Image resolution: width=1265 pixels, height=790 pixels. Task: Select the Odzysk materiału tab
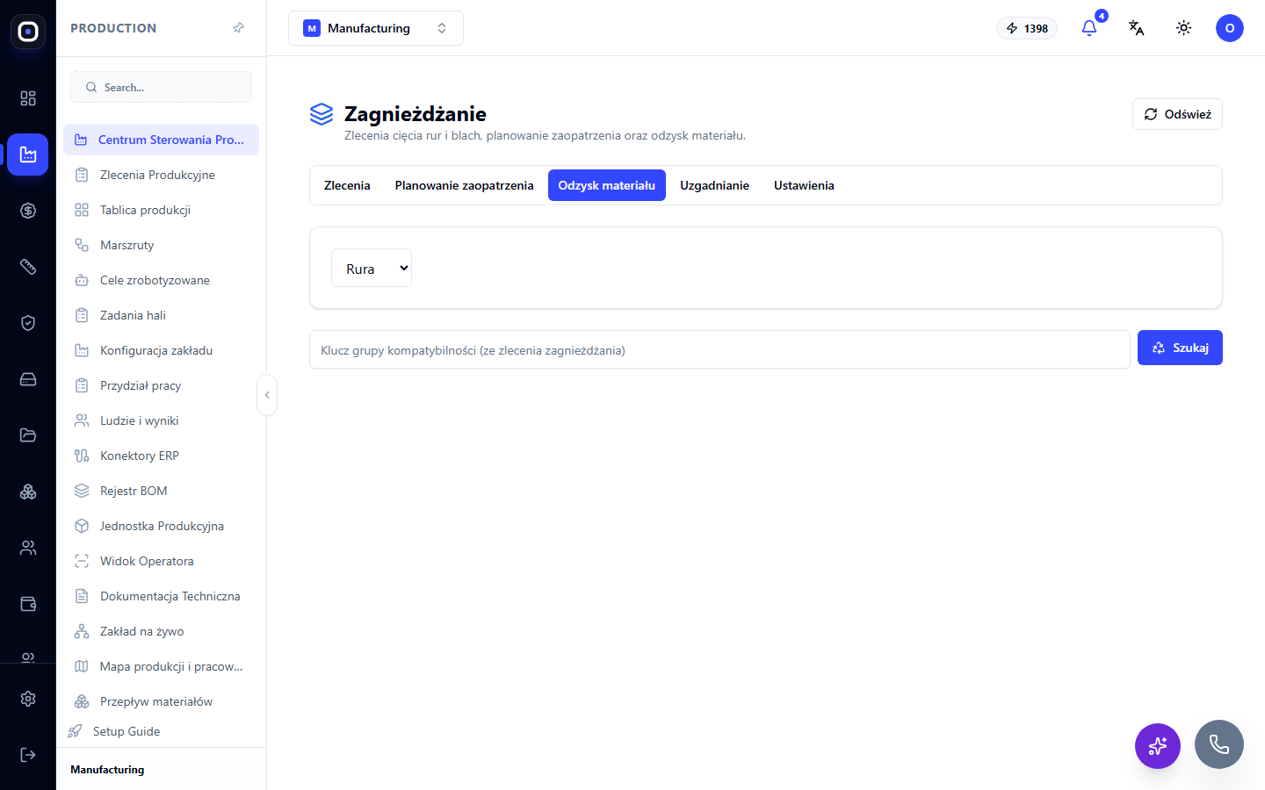click(x=607, y=185)
